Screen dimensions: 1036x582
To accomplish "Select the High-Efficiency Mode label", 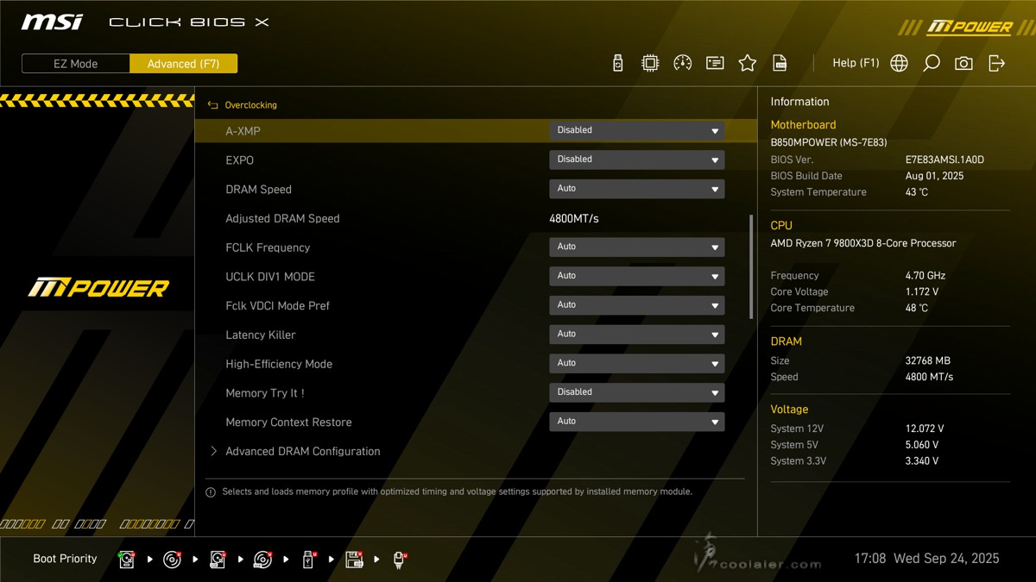I will (x=279, y=364).
